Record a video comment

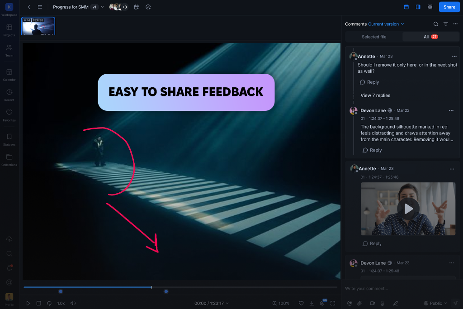373,303
